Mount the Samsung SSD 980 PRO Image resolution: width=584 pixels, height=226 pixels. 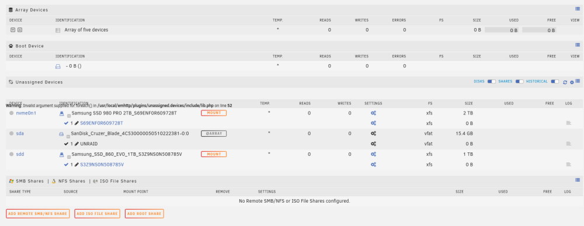tap(214, 113)
